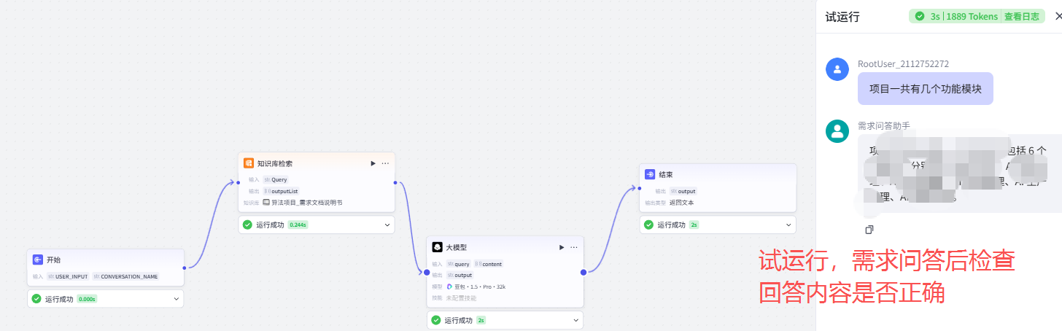Click the 需求问答助手 assistant name
Viewport: 1062px width, 331px height.
884,125
